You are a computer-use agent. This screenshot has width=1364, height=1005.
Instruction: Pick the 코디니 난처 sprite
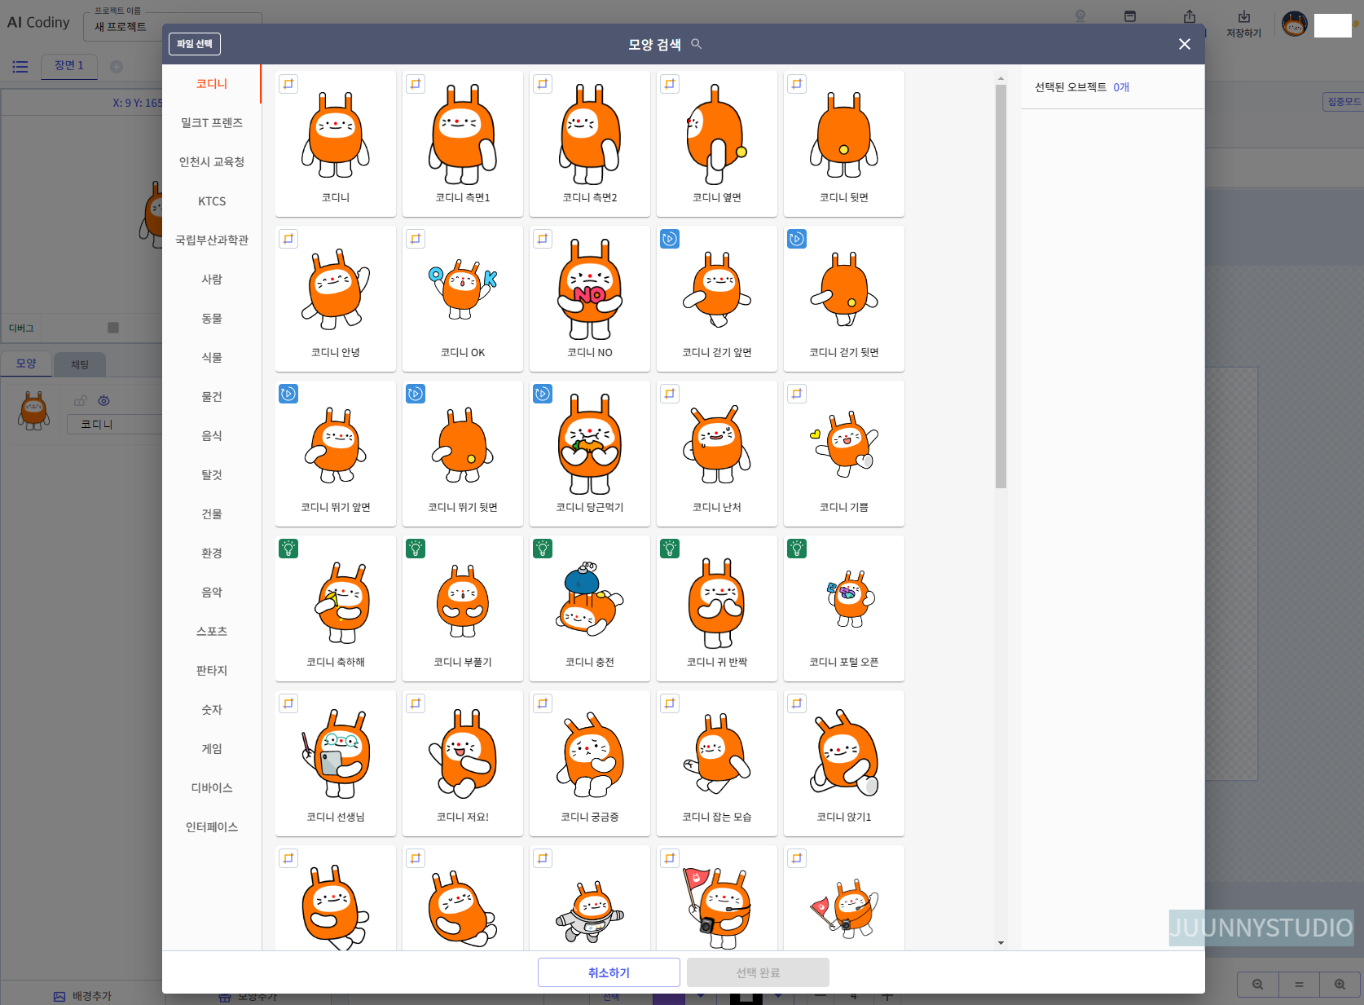pyautogui.click(x=717, y=453)
